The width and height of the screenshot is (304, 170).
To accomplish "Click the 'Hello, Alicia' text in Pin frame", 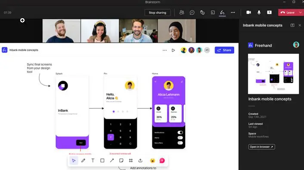I will 112,96.
